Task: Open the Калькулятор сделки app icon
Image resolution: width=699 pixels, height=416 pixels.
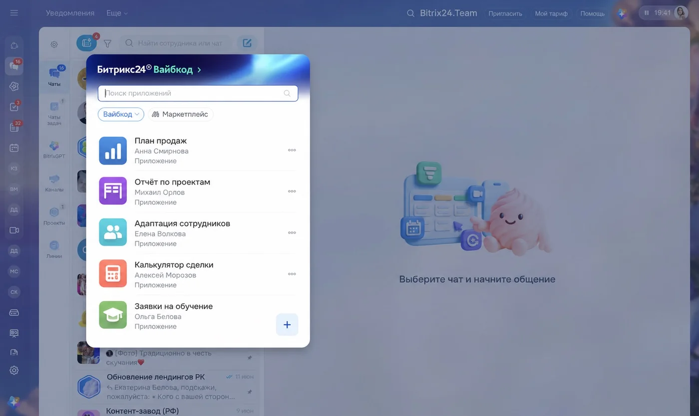Action: (x=113, y=274)
